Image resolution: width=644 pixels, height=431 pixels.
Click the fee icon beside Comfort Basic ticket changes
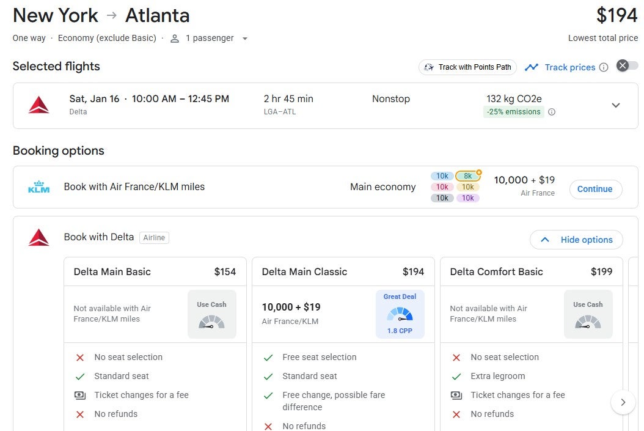coord(456,396)
